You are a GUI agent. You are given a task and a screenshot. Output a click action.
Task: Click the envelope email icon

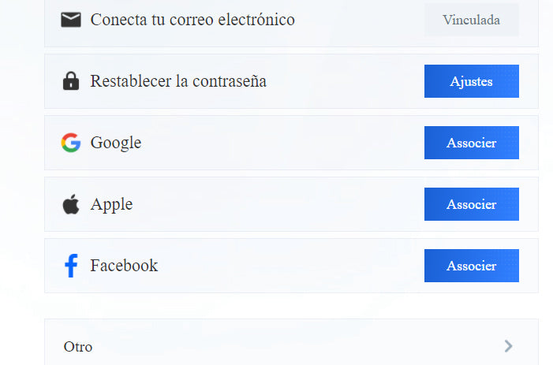pyautogui.click(x=71, y=20)
